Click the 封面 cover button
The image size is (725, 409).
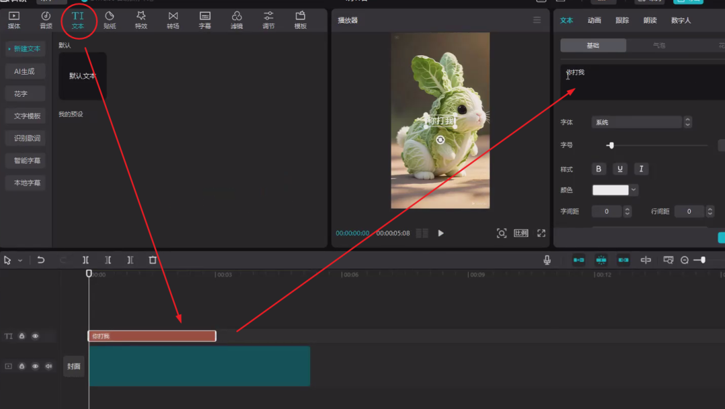click(x=74, y=366)
